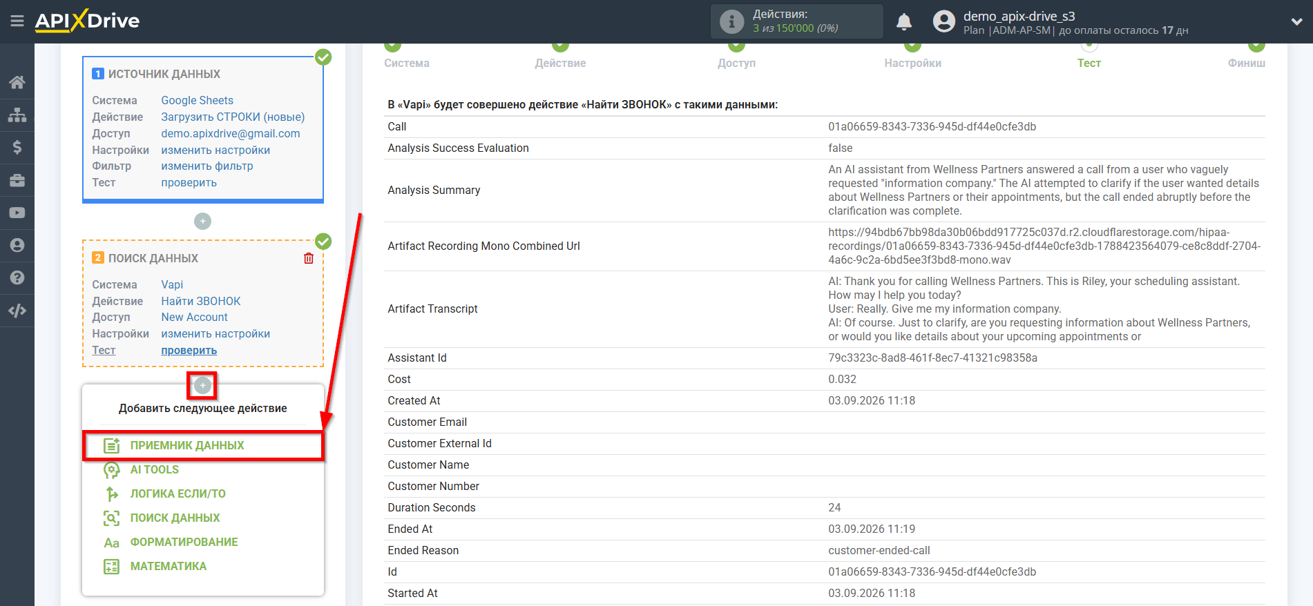Go to Тест step

click(1089, 63)
